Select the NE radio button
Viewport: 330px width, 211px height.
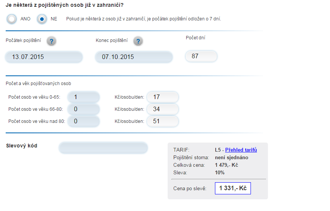[42, 19]
